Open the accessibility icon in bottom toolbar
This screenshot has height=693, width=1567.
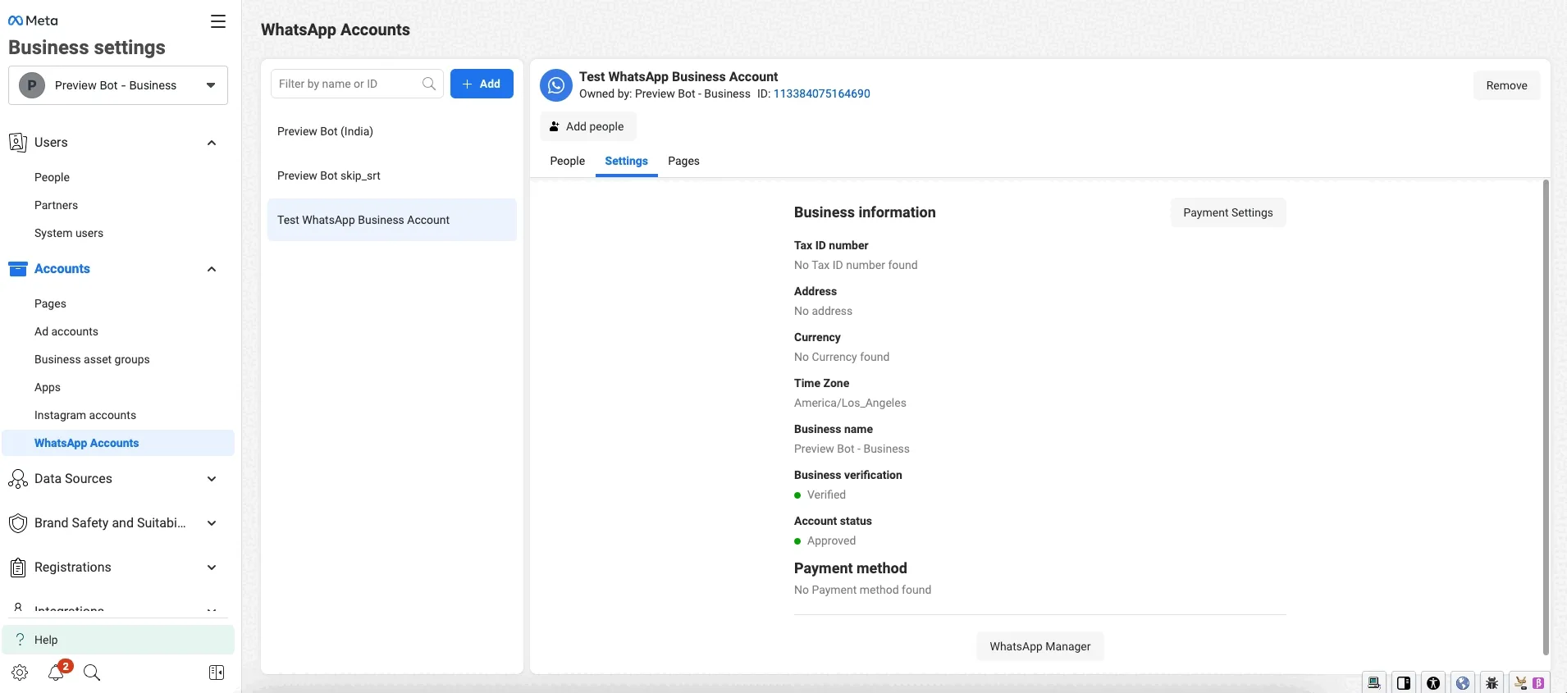click(x=1433, y=682)
